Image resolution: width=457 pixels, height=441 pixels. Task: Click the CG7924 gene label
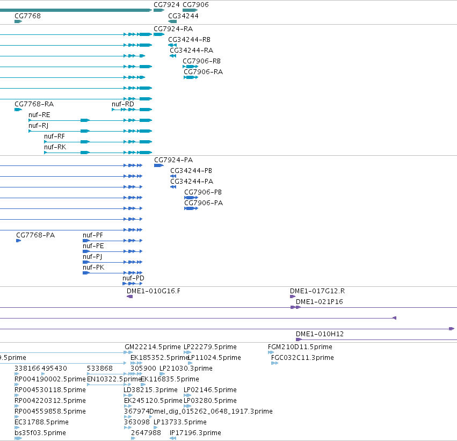tap(166, 5)
